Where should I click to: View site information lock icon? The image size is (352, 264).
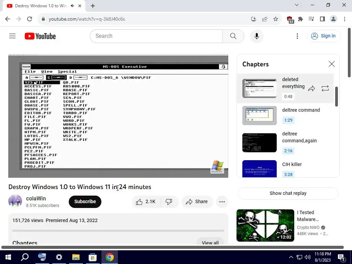43,19
